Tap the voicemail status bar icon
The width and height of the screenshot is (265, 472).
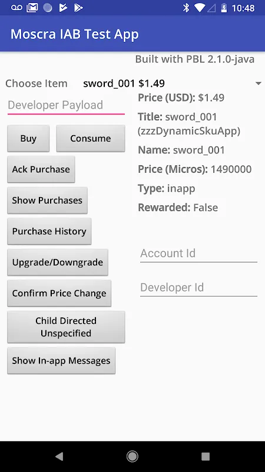[x=16, y=8]
